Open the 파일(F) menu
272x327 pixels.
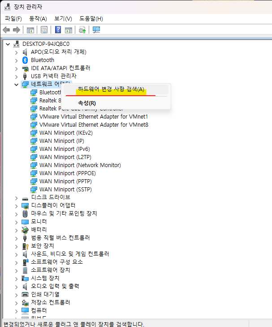[x=13, y=19]
